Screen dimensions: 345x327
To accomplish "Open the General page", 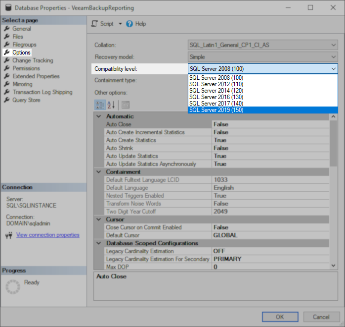I will [22, 29].
